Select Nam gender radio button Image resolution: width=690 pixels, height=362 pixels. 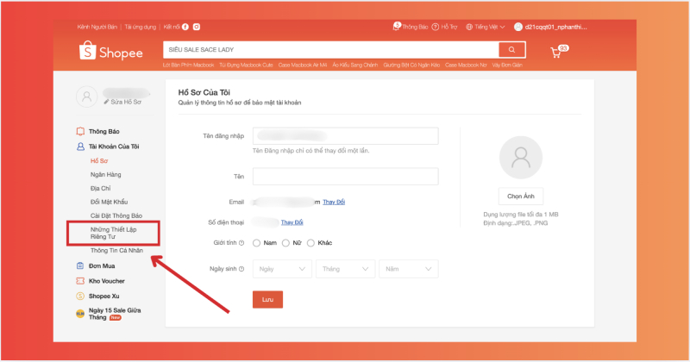(257, 243)
